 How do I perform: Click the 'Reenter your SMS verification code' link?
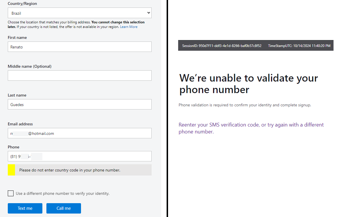point(219,124)
